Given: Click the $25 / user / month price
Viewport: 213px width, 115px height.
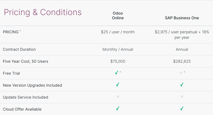Looking at the screenshot, I should coord(118,32).
